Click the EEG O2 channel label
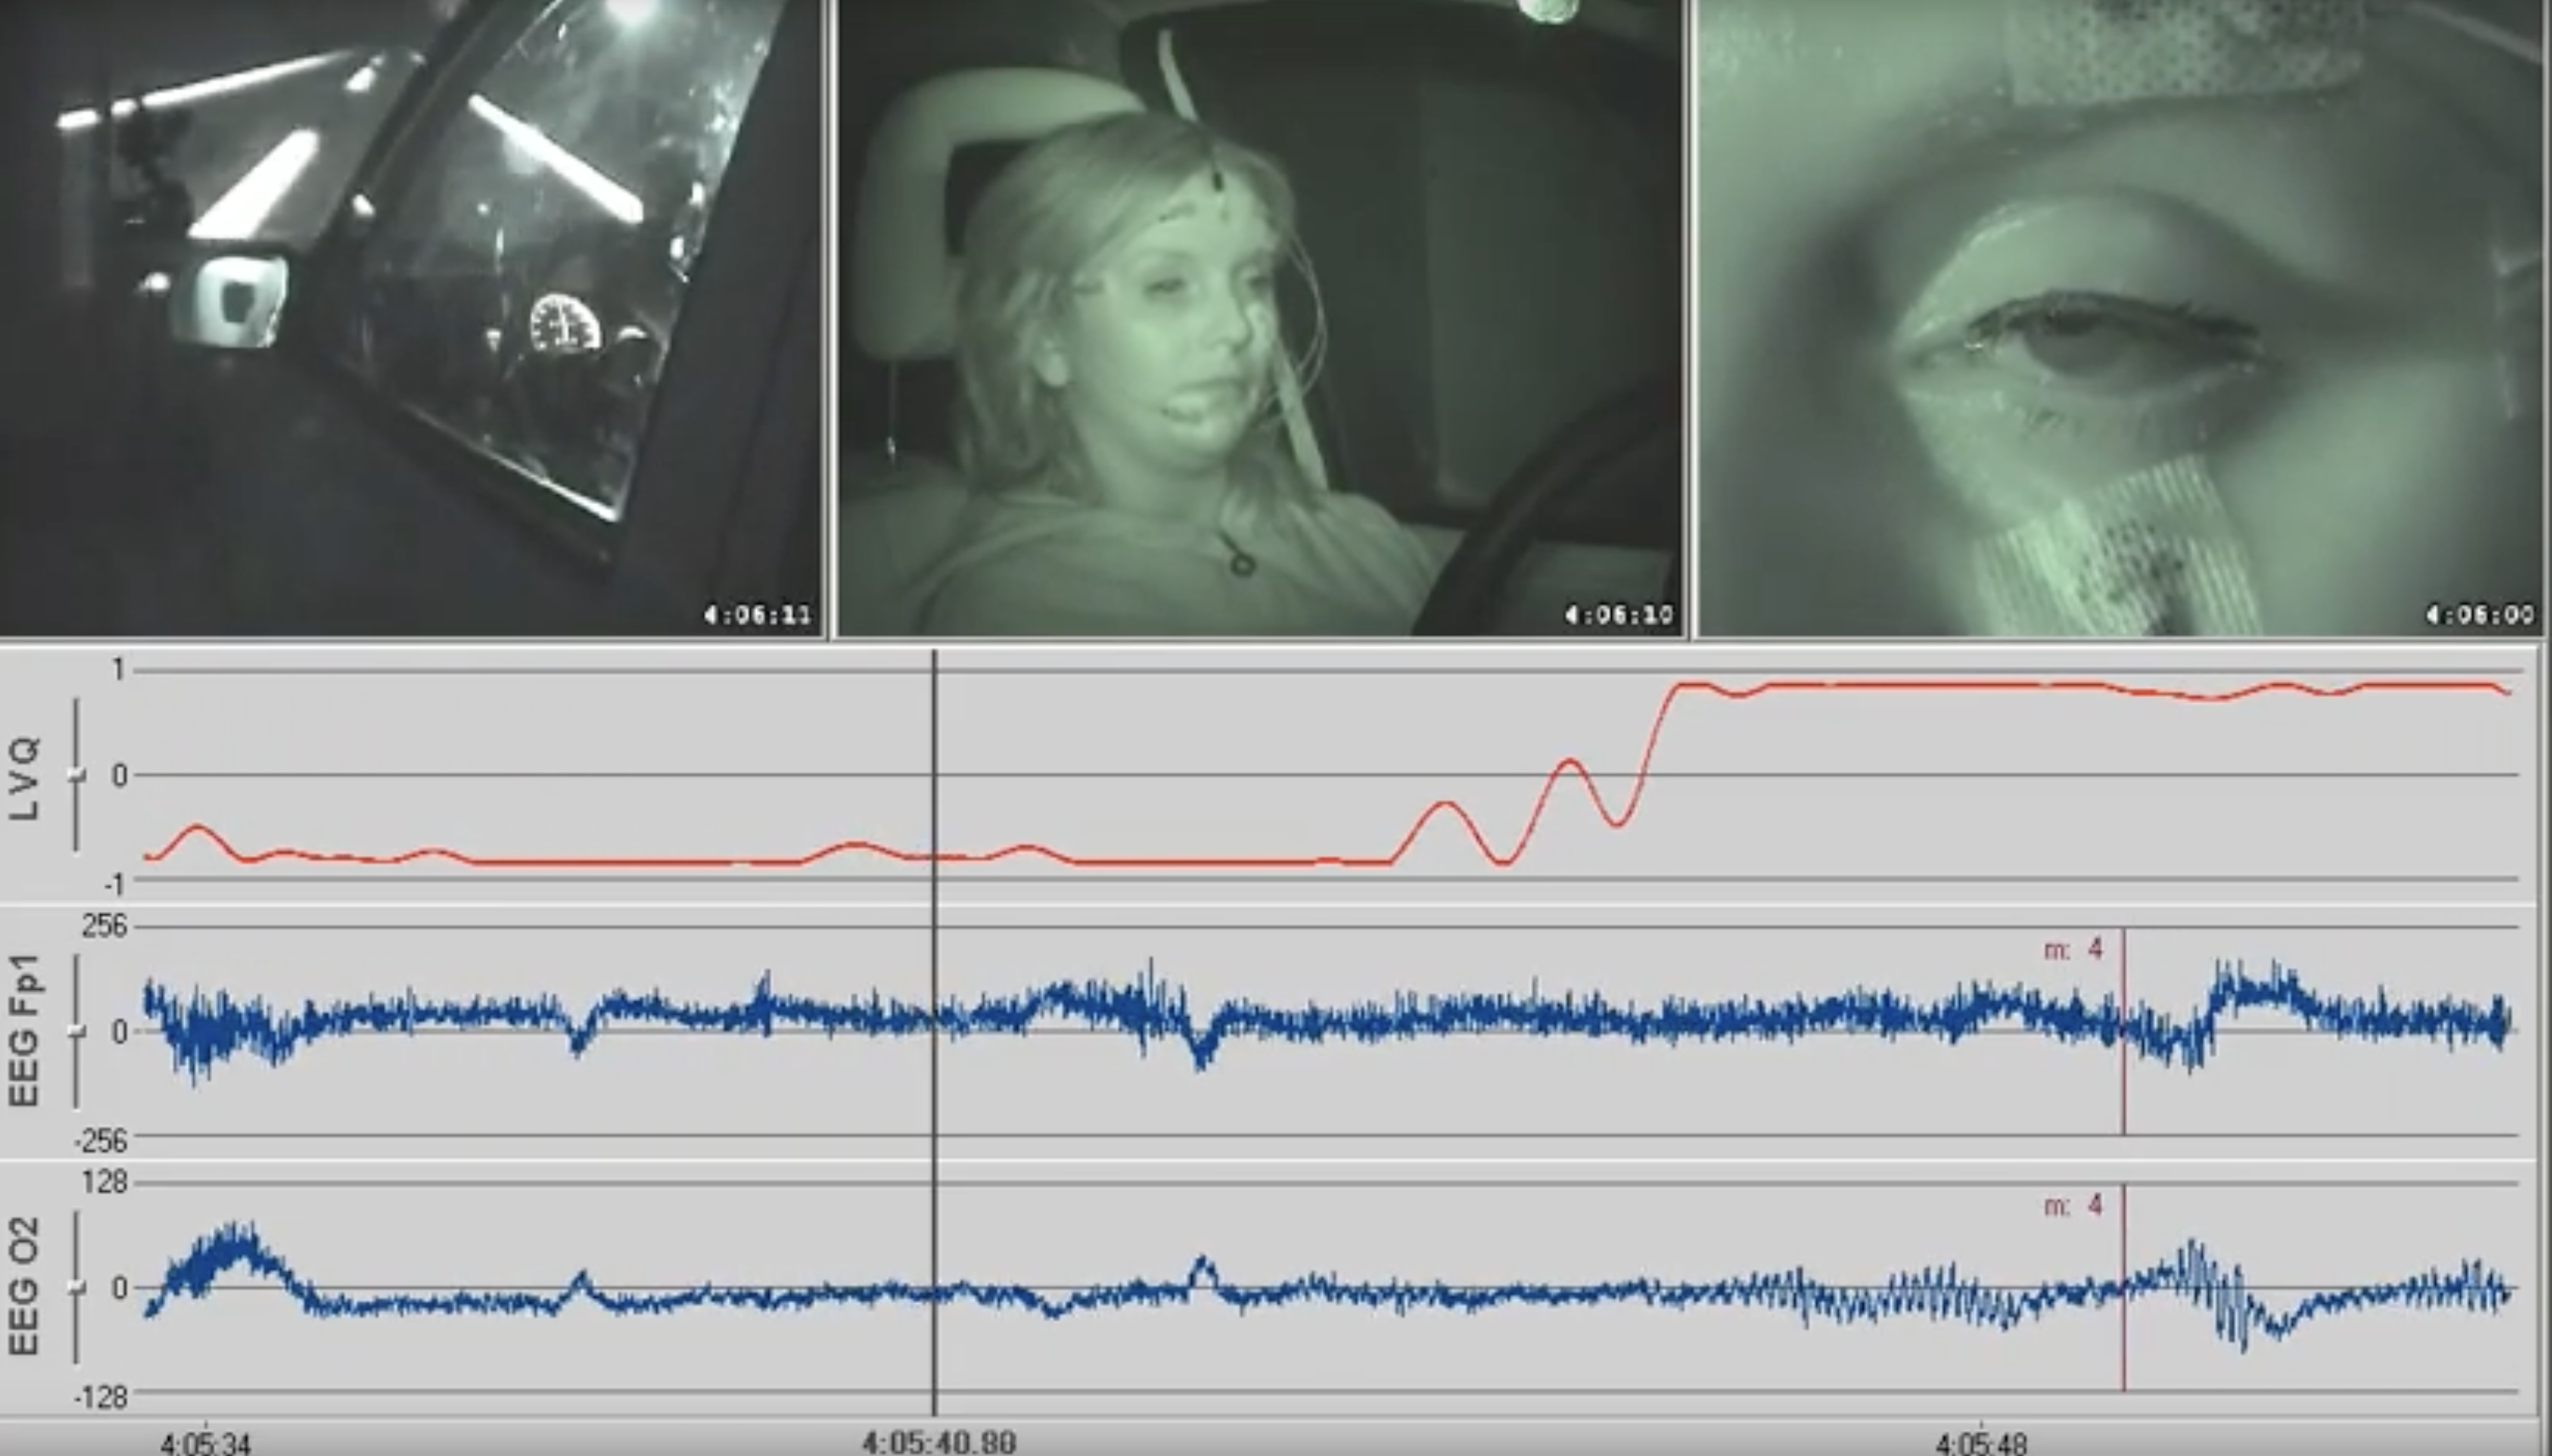The width and height of the screenshot is (2552, 1456). [24, 1286]
